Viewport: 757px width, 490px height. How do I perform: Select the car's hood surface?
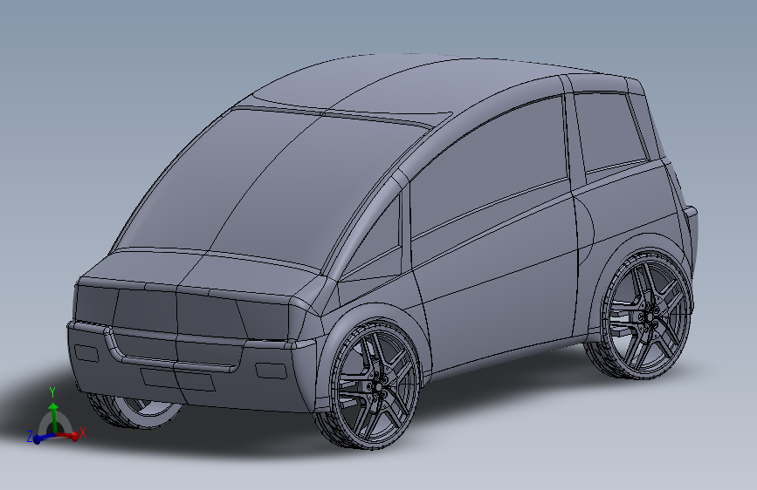203,273
